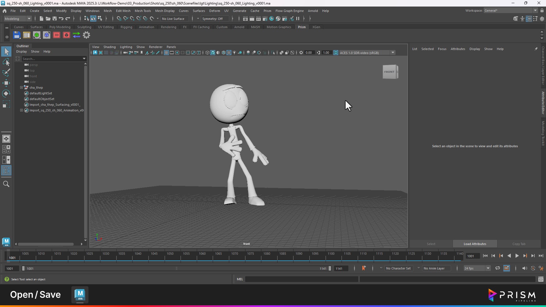Activate the Rotate tool
Image resolution: width=546 pixels, height=307 pixels.
(6, 94)
